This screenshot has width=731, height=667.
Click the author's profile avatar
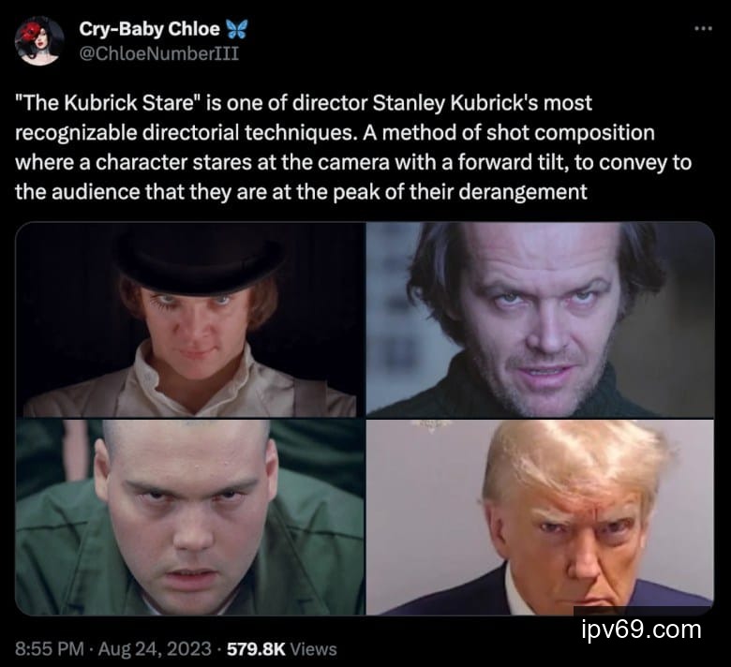39,41
